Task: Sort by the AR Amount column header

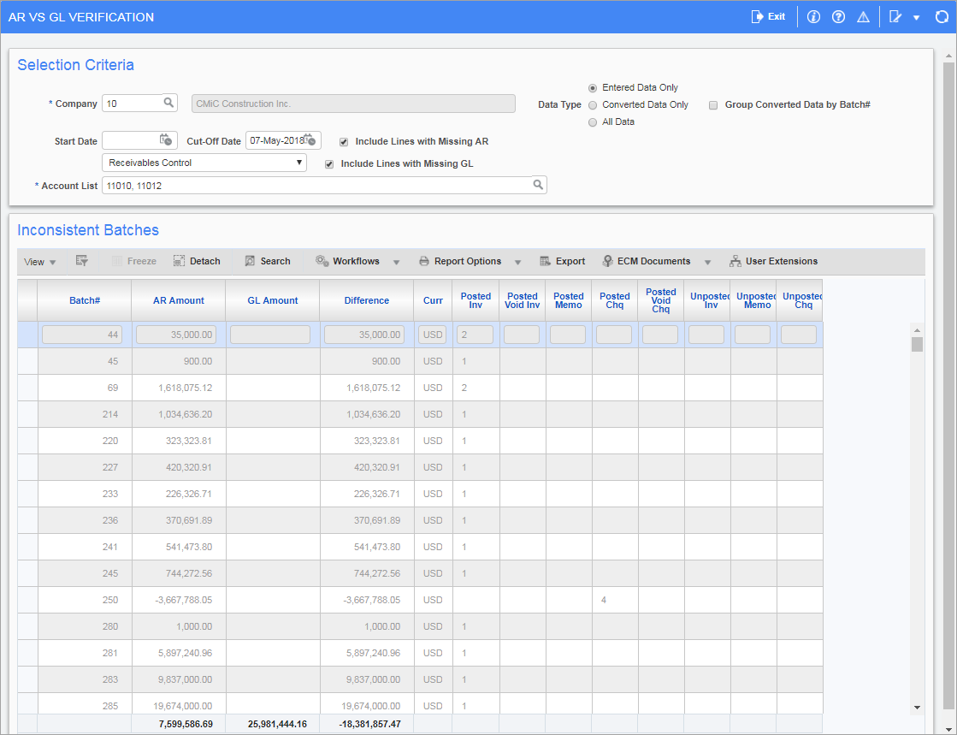Action: (x=178, y=300)
